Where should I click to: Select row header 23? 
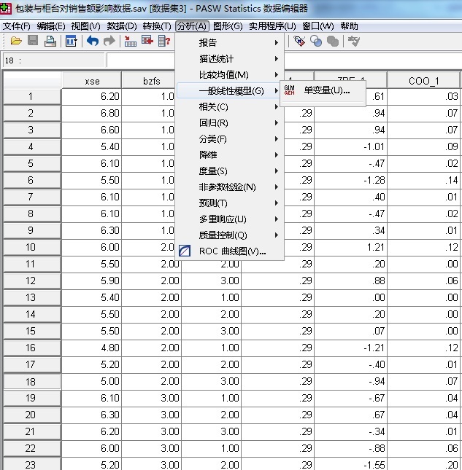click(32, 463)
